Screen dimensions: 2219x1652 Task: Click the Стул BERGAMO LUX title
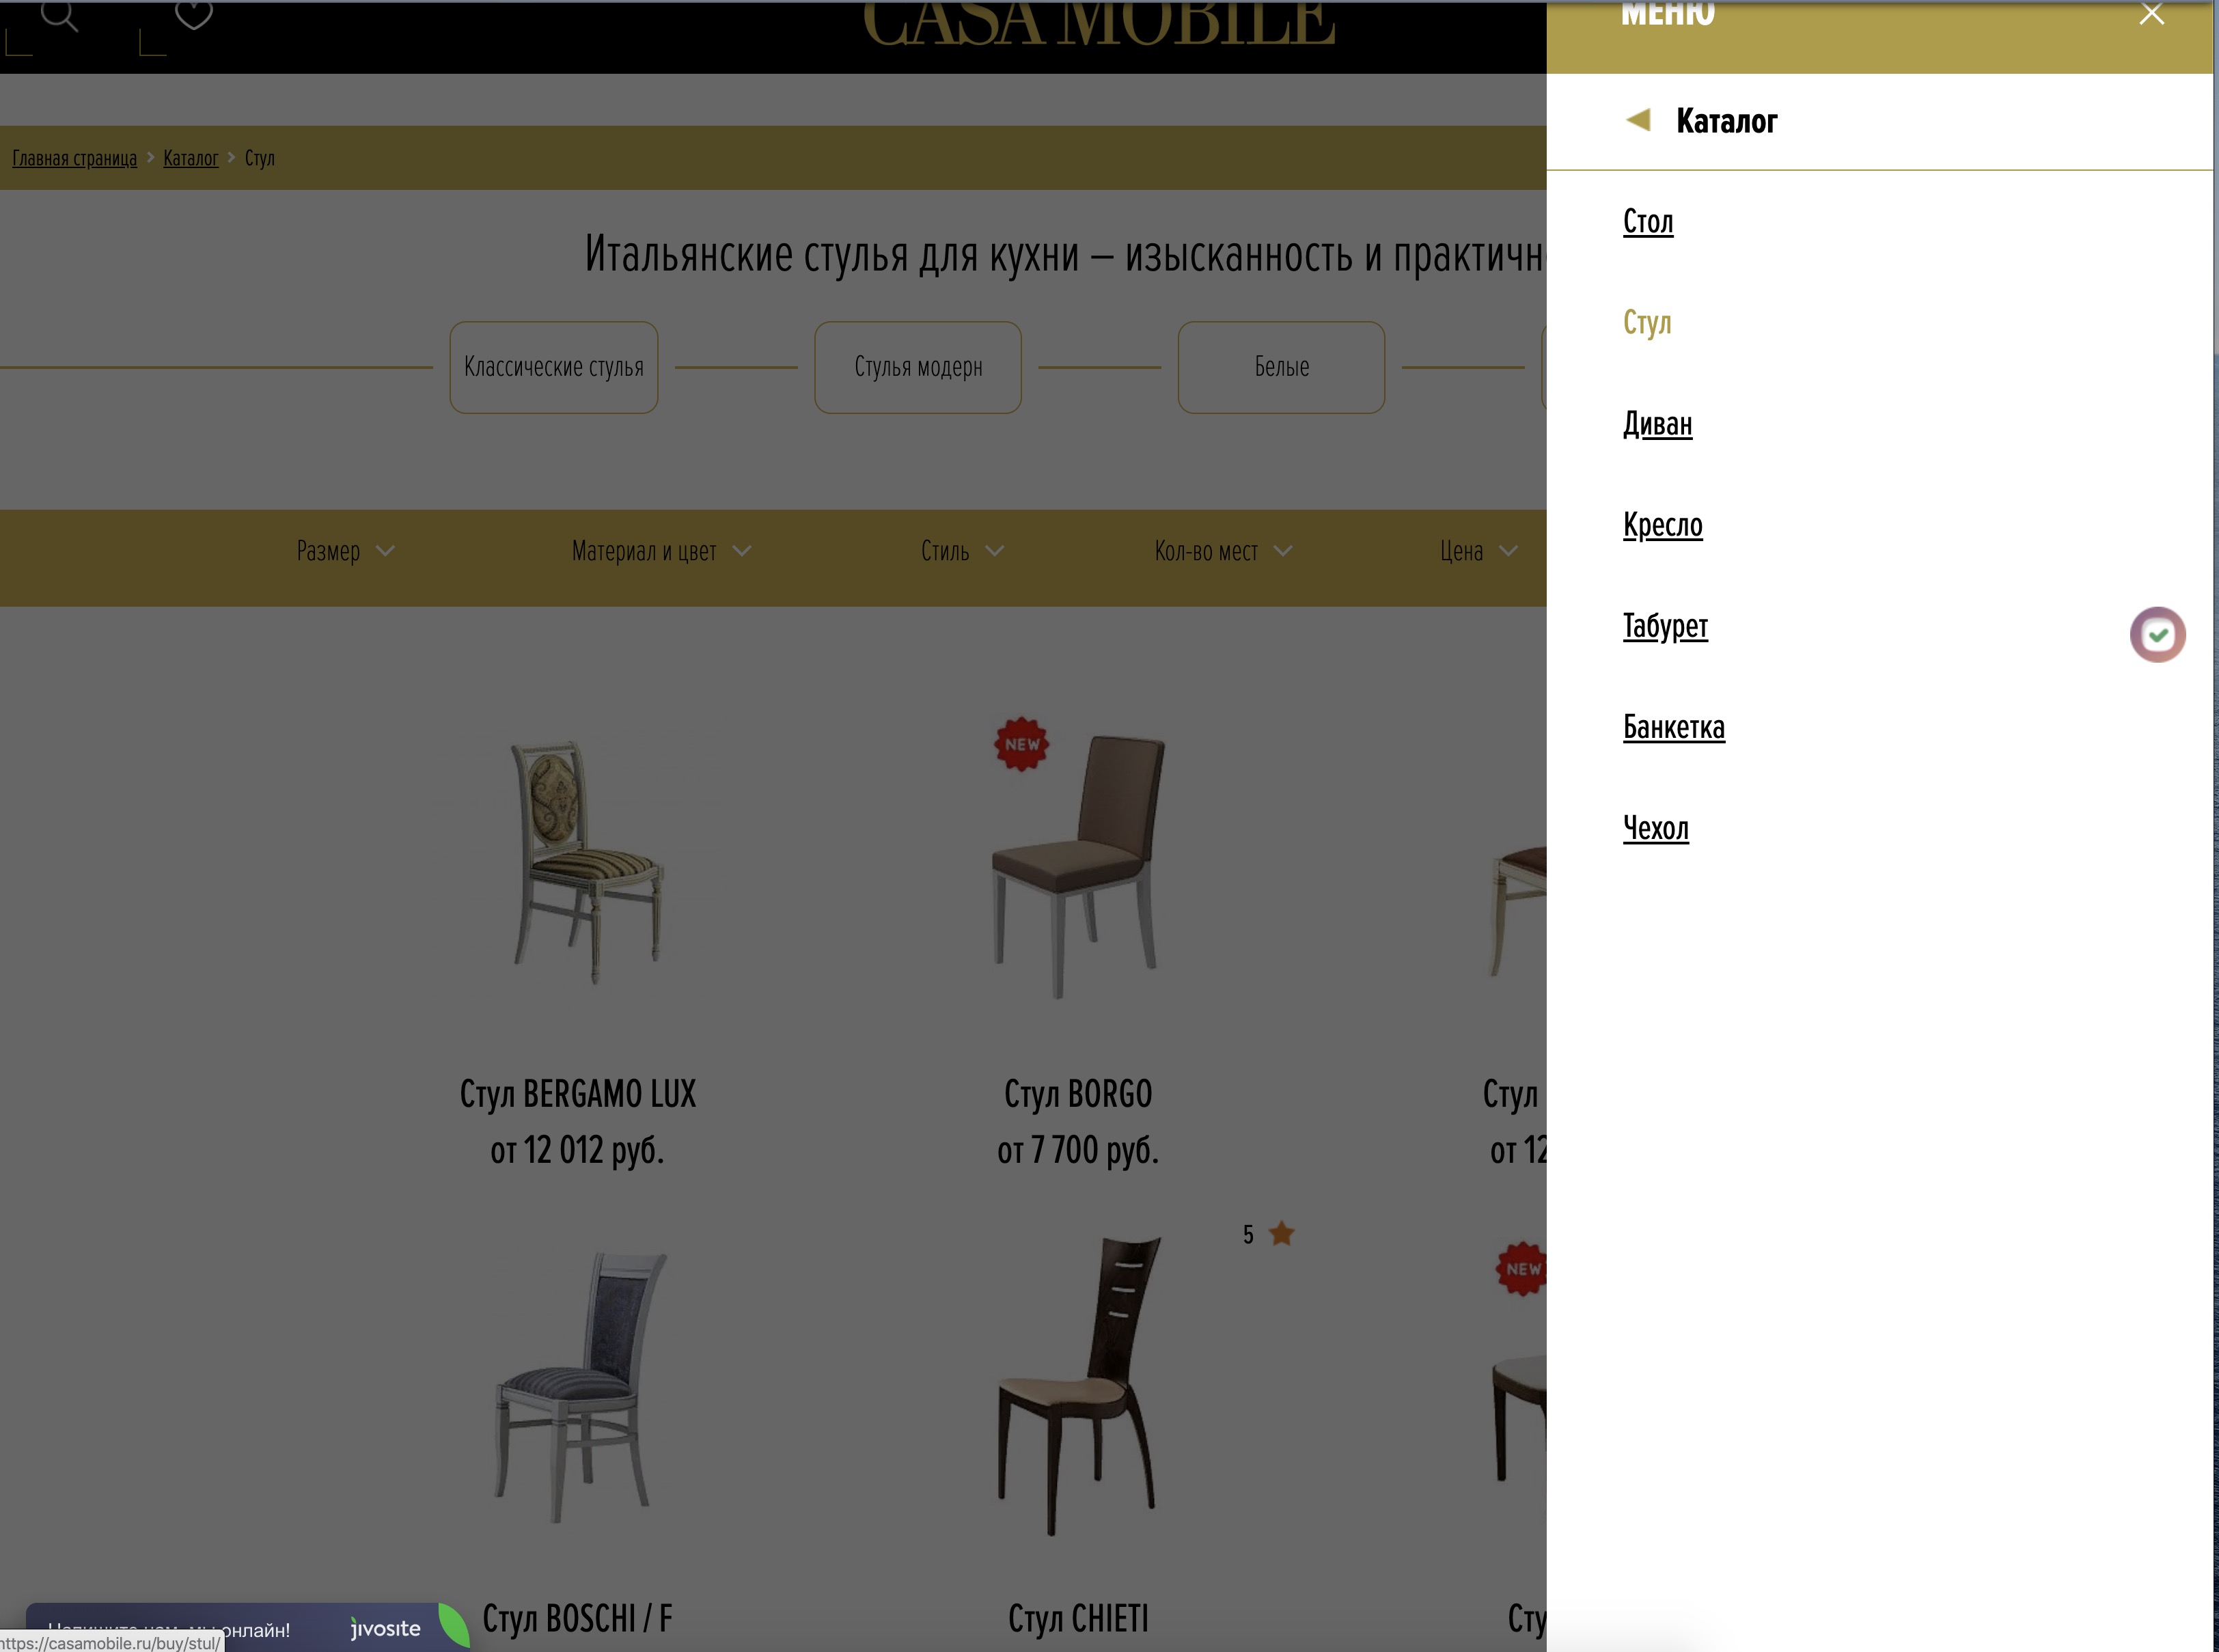(577, 1093)
